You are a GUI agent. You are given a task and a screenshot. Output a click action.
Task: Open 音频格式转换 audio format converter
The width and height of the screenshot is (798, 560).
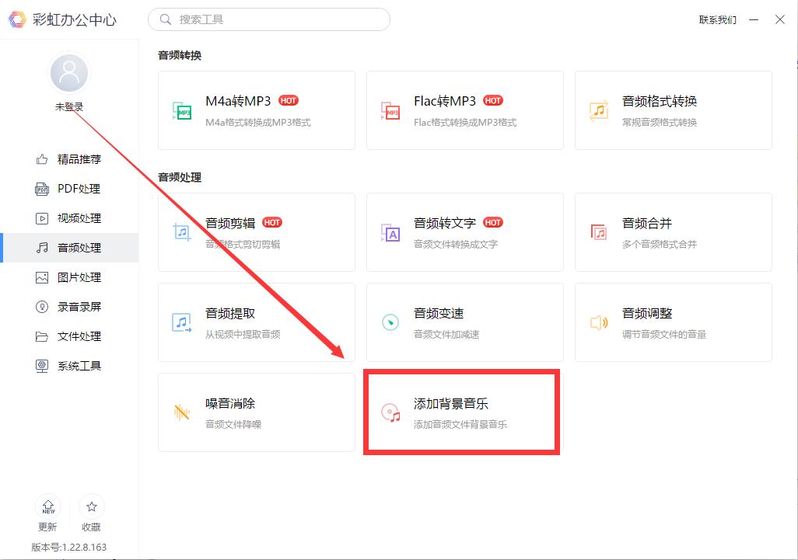(x=674, y=110)
